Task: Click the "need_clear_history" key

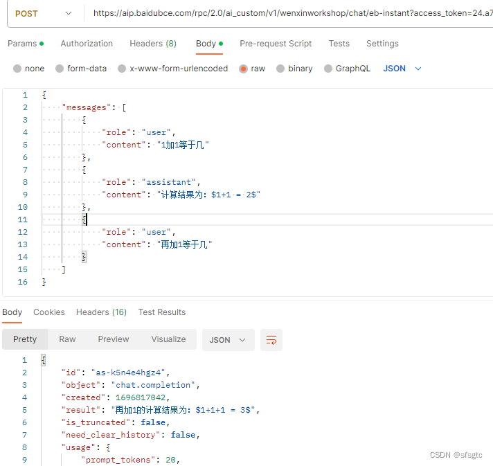Action: pyautogui.click(x=111, y=435)
